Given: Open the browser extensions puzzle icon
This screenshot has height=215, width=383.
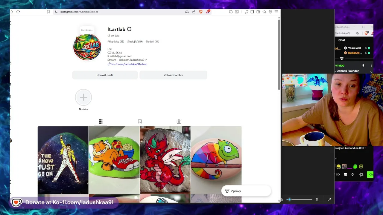Looking at the screenshot, I should (x=231, y=12).
